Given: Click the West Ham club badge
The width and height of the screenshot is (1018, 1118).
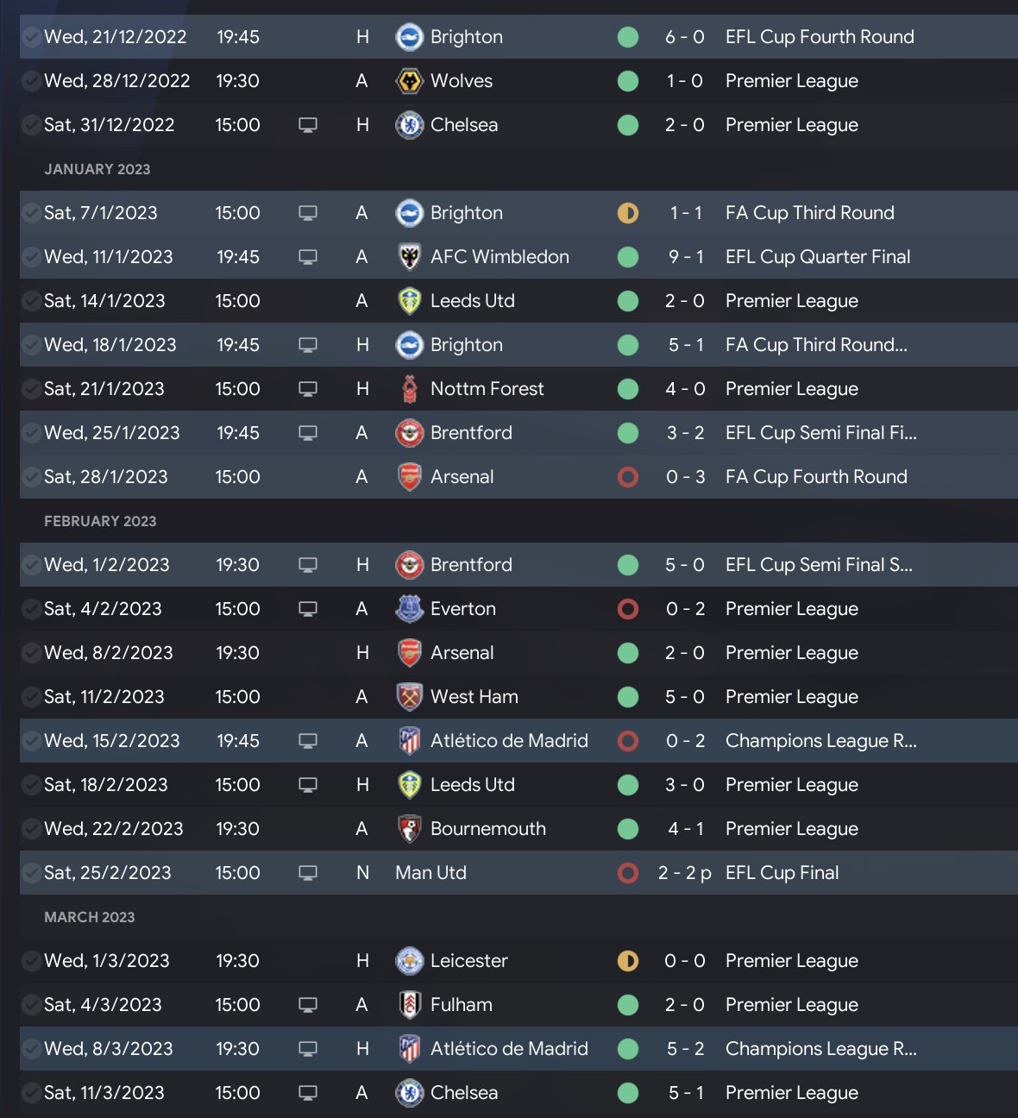Looking at the screenshot, I should (409, 697).
